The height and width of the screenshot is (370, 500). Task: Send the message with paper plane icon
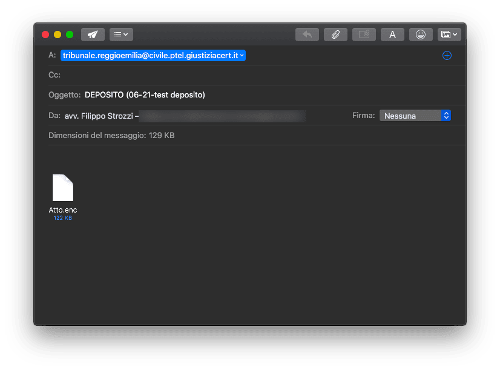click(93, 35)
